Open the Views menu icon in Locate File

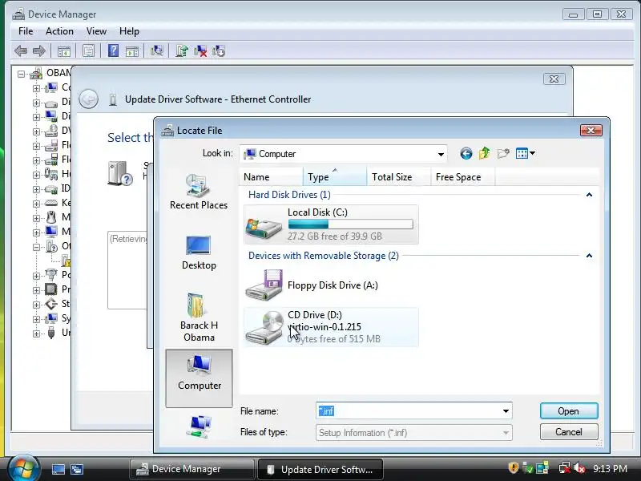tap(526, 153)
